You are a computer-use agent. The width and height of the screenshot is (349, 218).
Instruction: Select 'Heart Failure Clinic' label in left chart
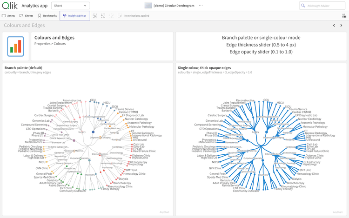[x=144, y=151]
